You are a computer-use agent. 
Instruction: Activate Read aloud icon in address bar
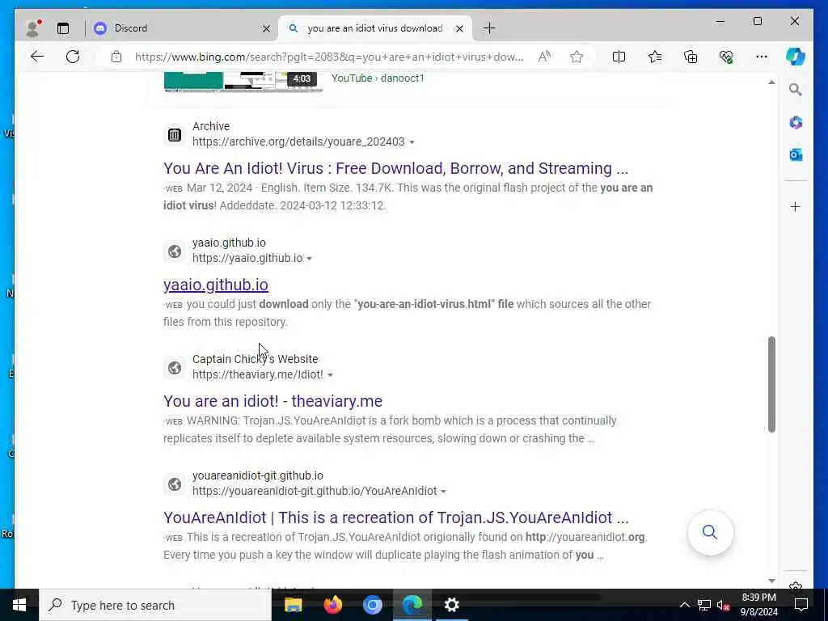point(544,57)
